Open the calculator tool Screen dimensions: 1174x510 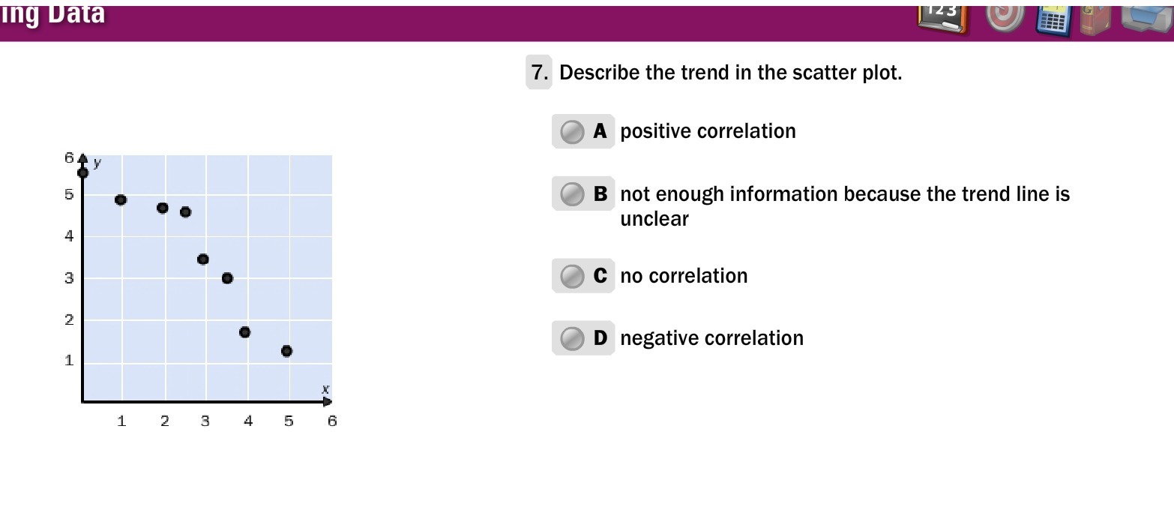pos(1053,19)
